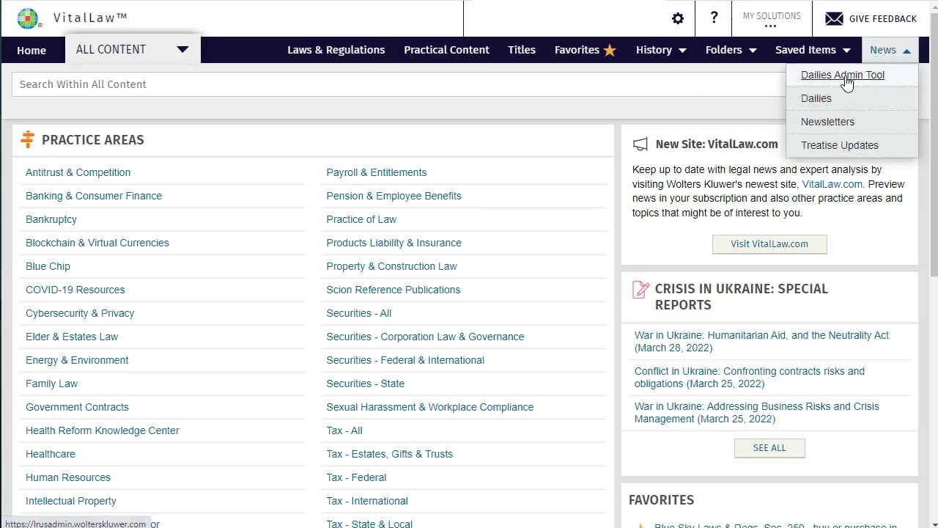Open the settings gear icon
This screenshot has width=938, height=528.
point(678,18)
